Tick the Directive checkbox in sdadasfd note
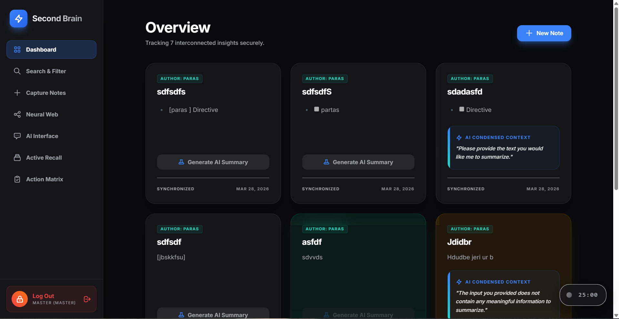This screenshot has height=319, width=619. pyautogui.click(x=462, y=109)
